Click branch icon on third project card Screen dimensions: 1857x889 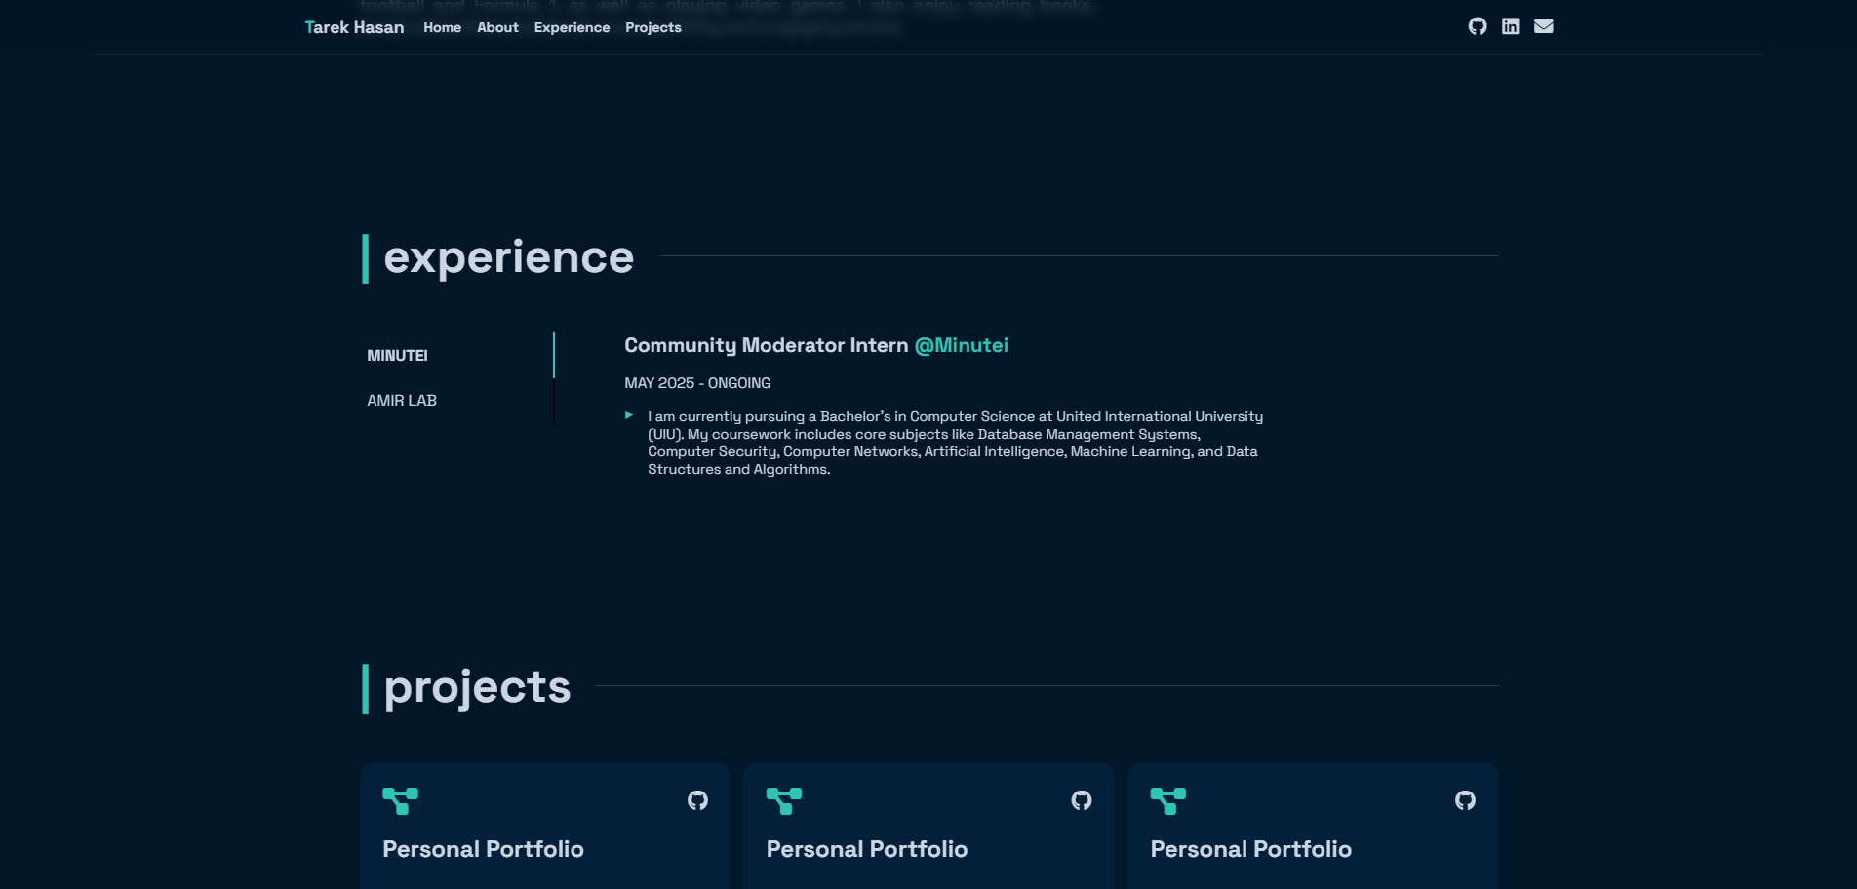(1167, 800)
